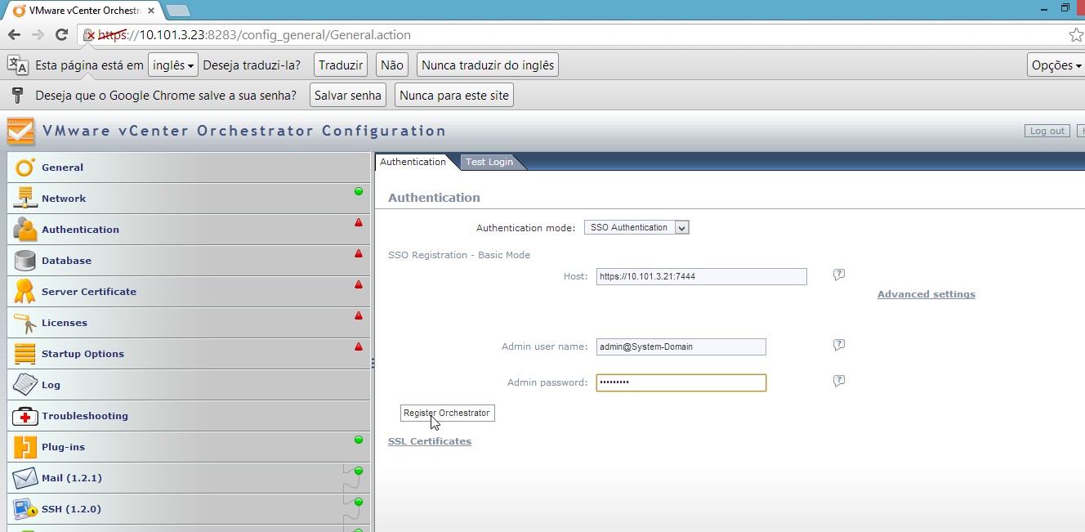Open the Server Certificate ribbon icon

(x=25, y=292)
